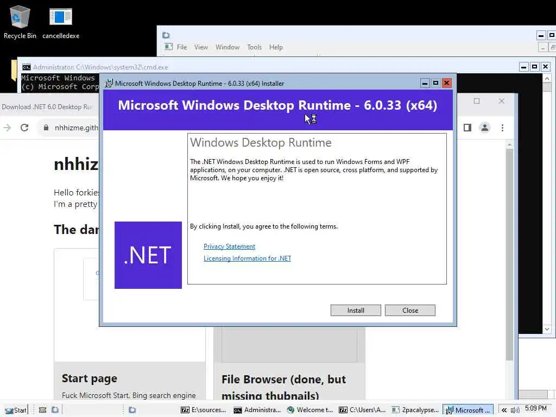Switch to C:\Users\A... taskbar item

click(x=362, y=410)
